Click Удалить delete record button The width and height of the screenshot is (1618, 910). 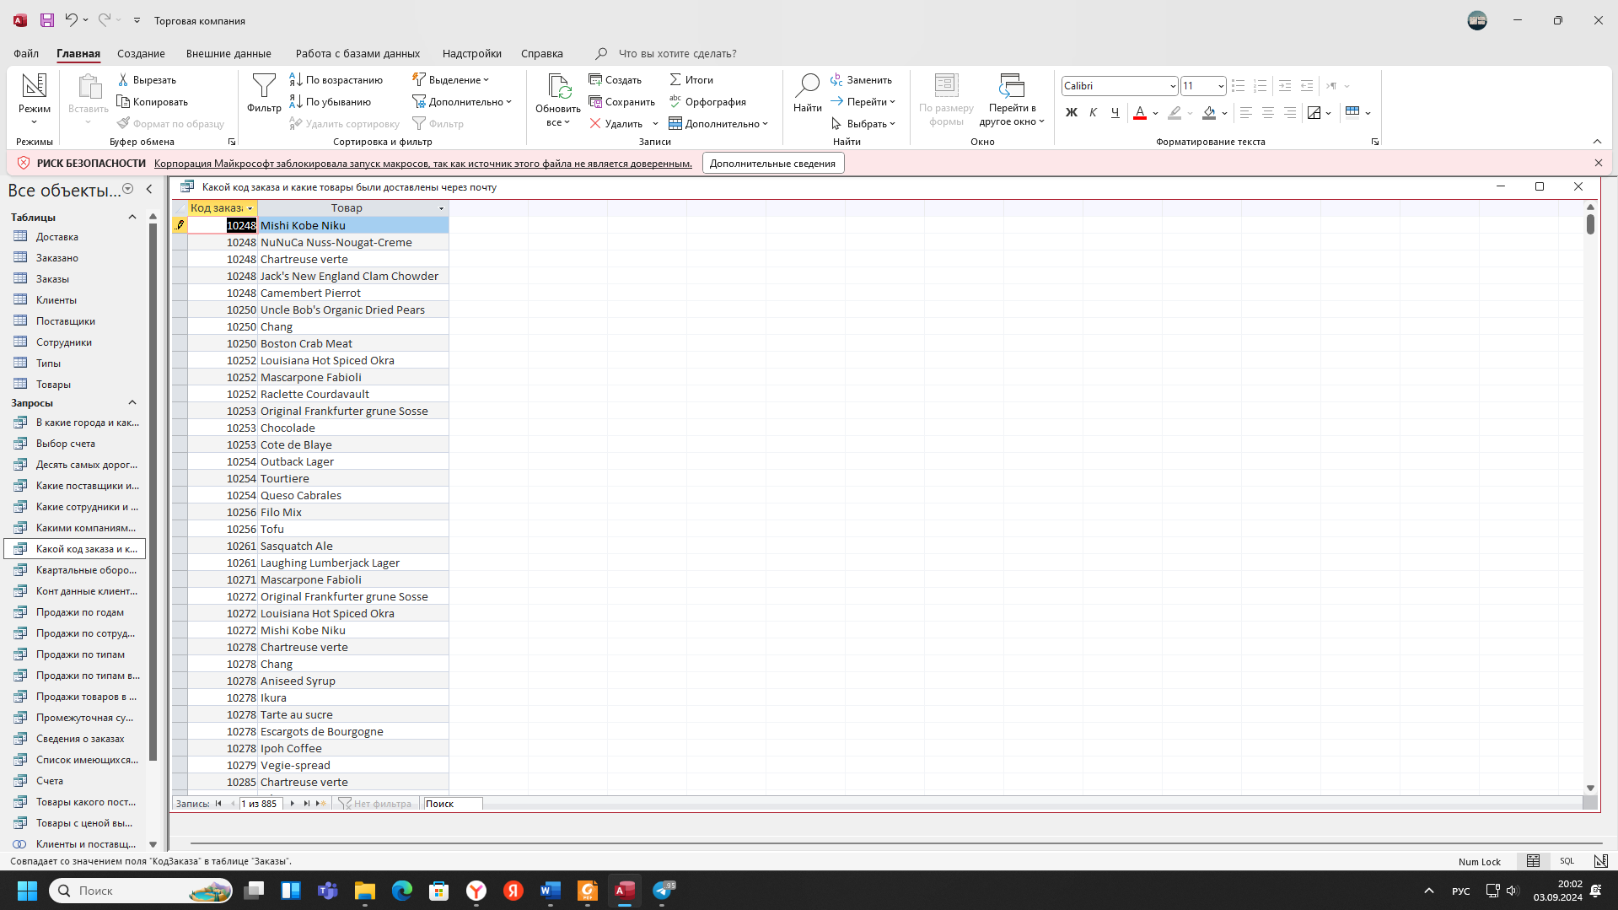(x=616, y=124)
